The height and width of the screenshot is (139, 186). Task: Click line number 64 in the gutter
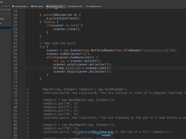point(15,50)
